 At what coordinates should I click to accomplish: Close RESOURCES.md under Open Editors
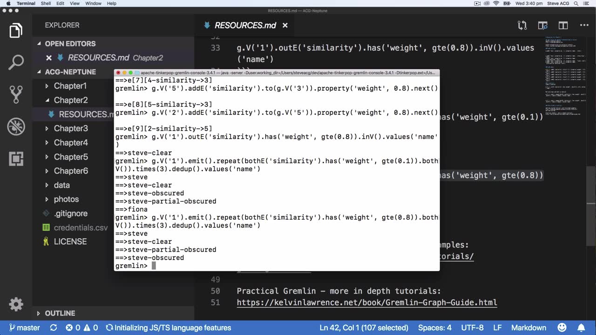(x=48, y=58)
